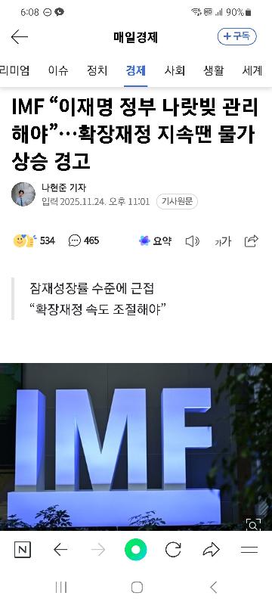Open the 생활 tab
This screenshot has width=272, height=605.
213,70
